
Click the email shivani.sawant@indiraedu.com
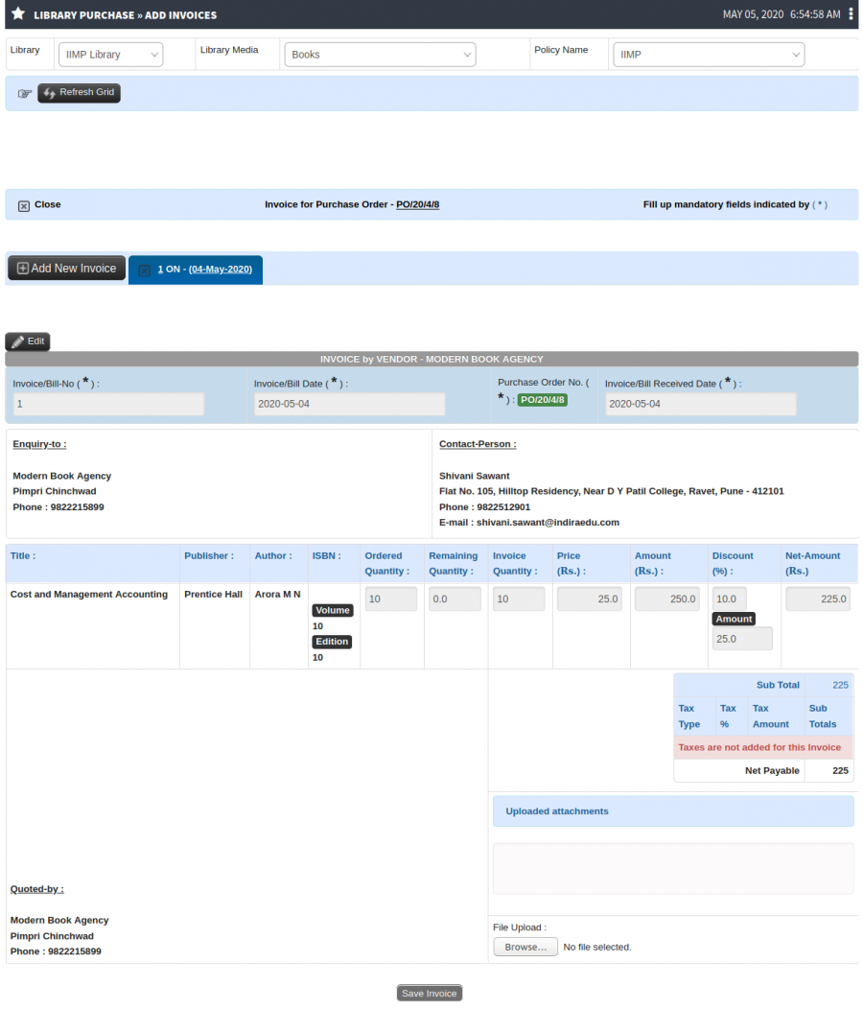548,523
